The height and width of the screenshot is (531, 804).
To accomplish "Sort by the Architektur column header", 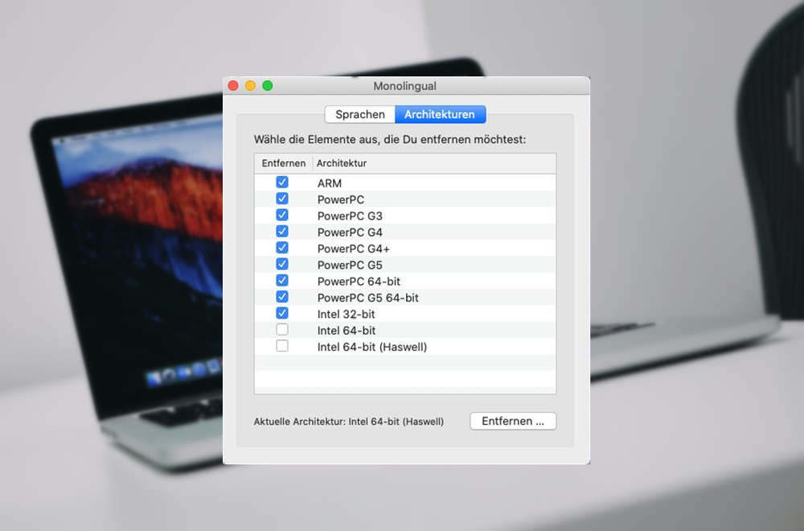I will pyautogui.click(x=342, y=163).
